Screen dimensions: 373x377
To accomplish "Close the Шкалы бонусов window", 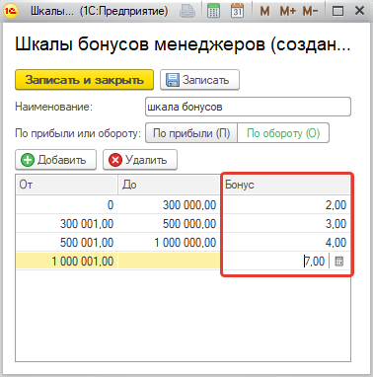I will coord(359,11).
